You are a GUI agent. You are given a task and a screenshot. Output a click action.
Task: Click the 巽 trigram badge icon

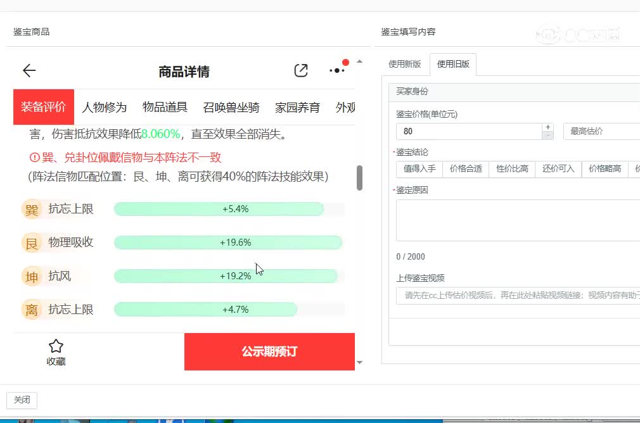(31, 209)
